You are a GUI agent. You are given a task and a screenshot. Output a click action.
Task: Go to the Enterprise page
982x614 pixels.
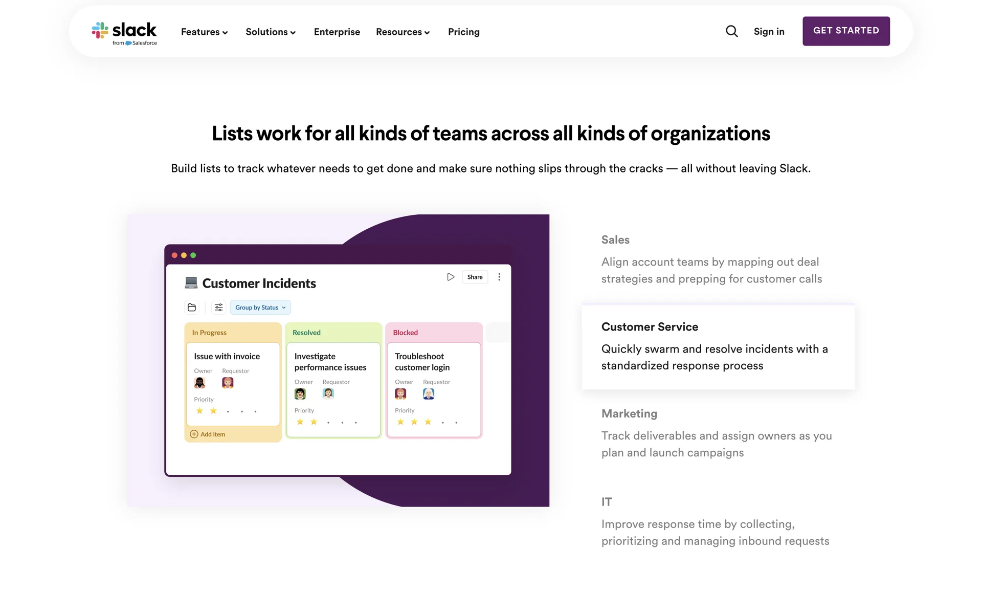337,32
